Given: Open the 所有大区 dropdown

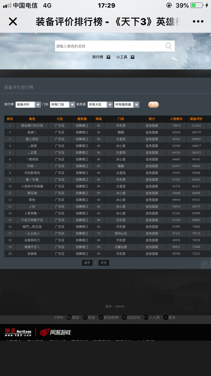Looking at the screenshot, I should tap(100, 105).
